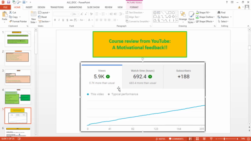Click the Align Text button
The height and width of the screenshot is (141, 251).
click(x=133, y=17)
